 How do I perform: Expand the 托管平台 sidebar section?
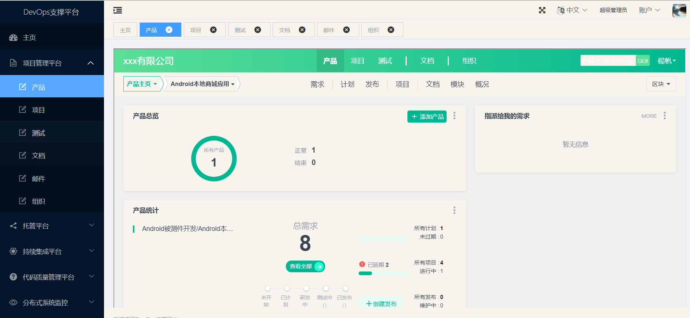click(52, 226)
